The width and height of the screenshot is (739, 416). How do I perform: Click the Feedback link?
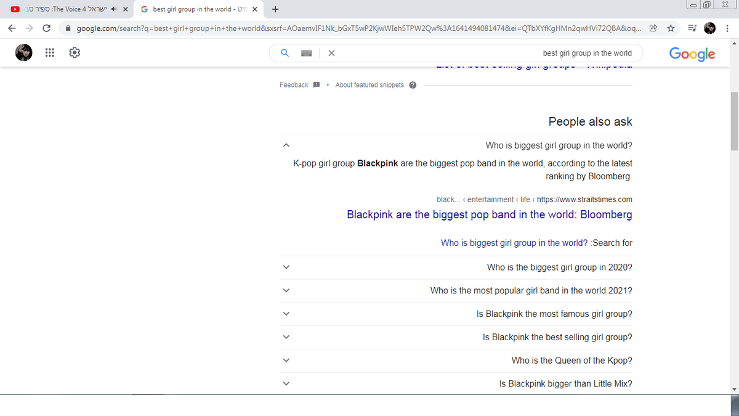click(x=294, y=85)
